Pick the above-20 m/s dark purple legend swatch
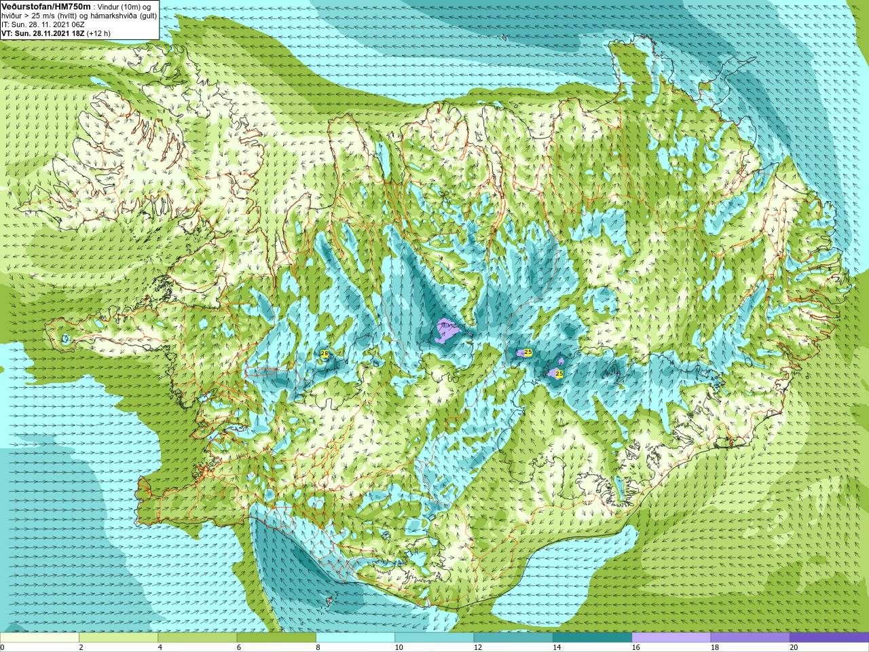The width and height of the screenshot is (869, 652). coord(829,637)
